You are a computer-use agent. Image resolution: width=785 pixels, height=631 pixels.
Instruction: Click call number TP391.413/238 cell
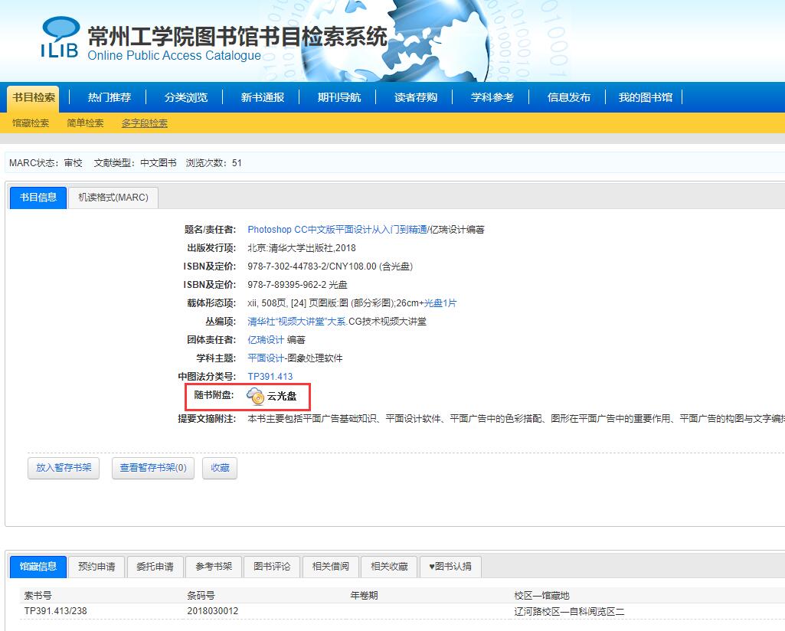pos(56,611)
